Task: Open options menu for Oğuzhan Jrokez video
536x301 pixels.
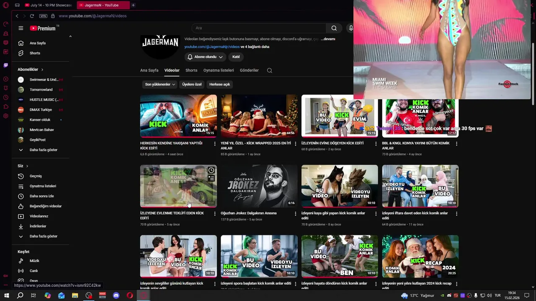Action: click(x=296, y=214)
